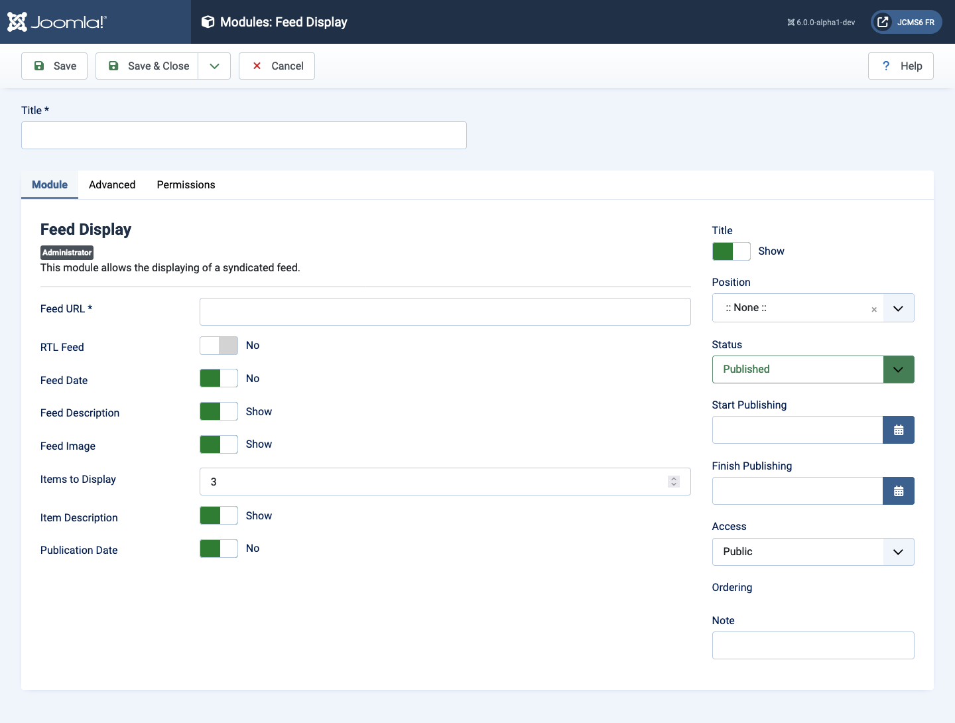Click the Start Publishing date field
This screenshot has height=723, width=955.
tap(797, 430)
